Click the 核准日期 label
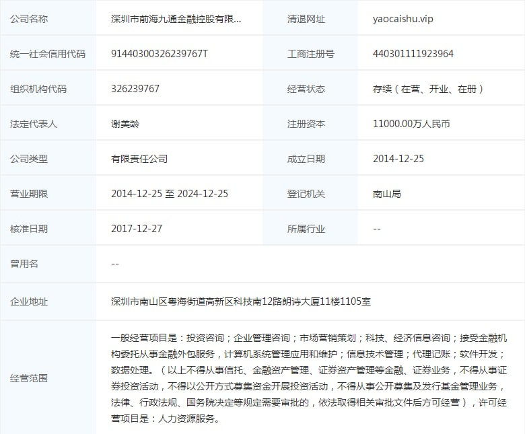This screenshot has width=525, height=434. 29,229
